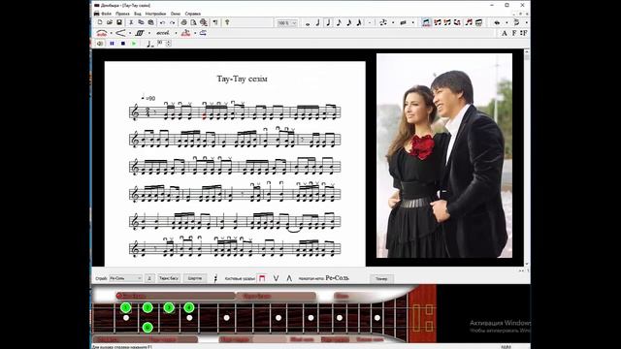
Task: Cut selection using the scissors icon
Action: [131, 22]
